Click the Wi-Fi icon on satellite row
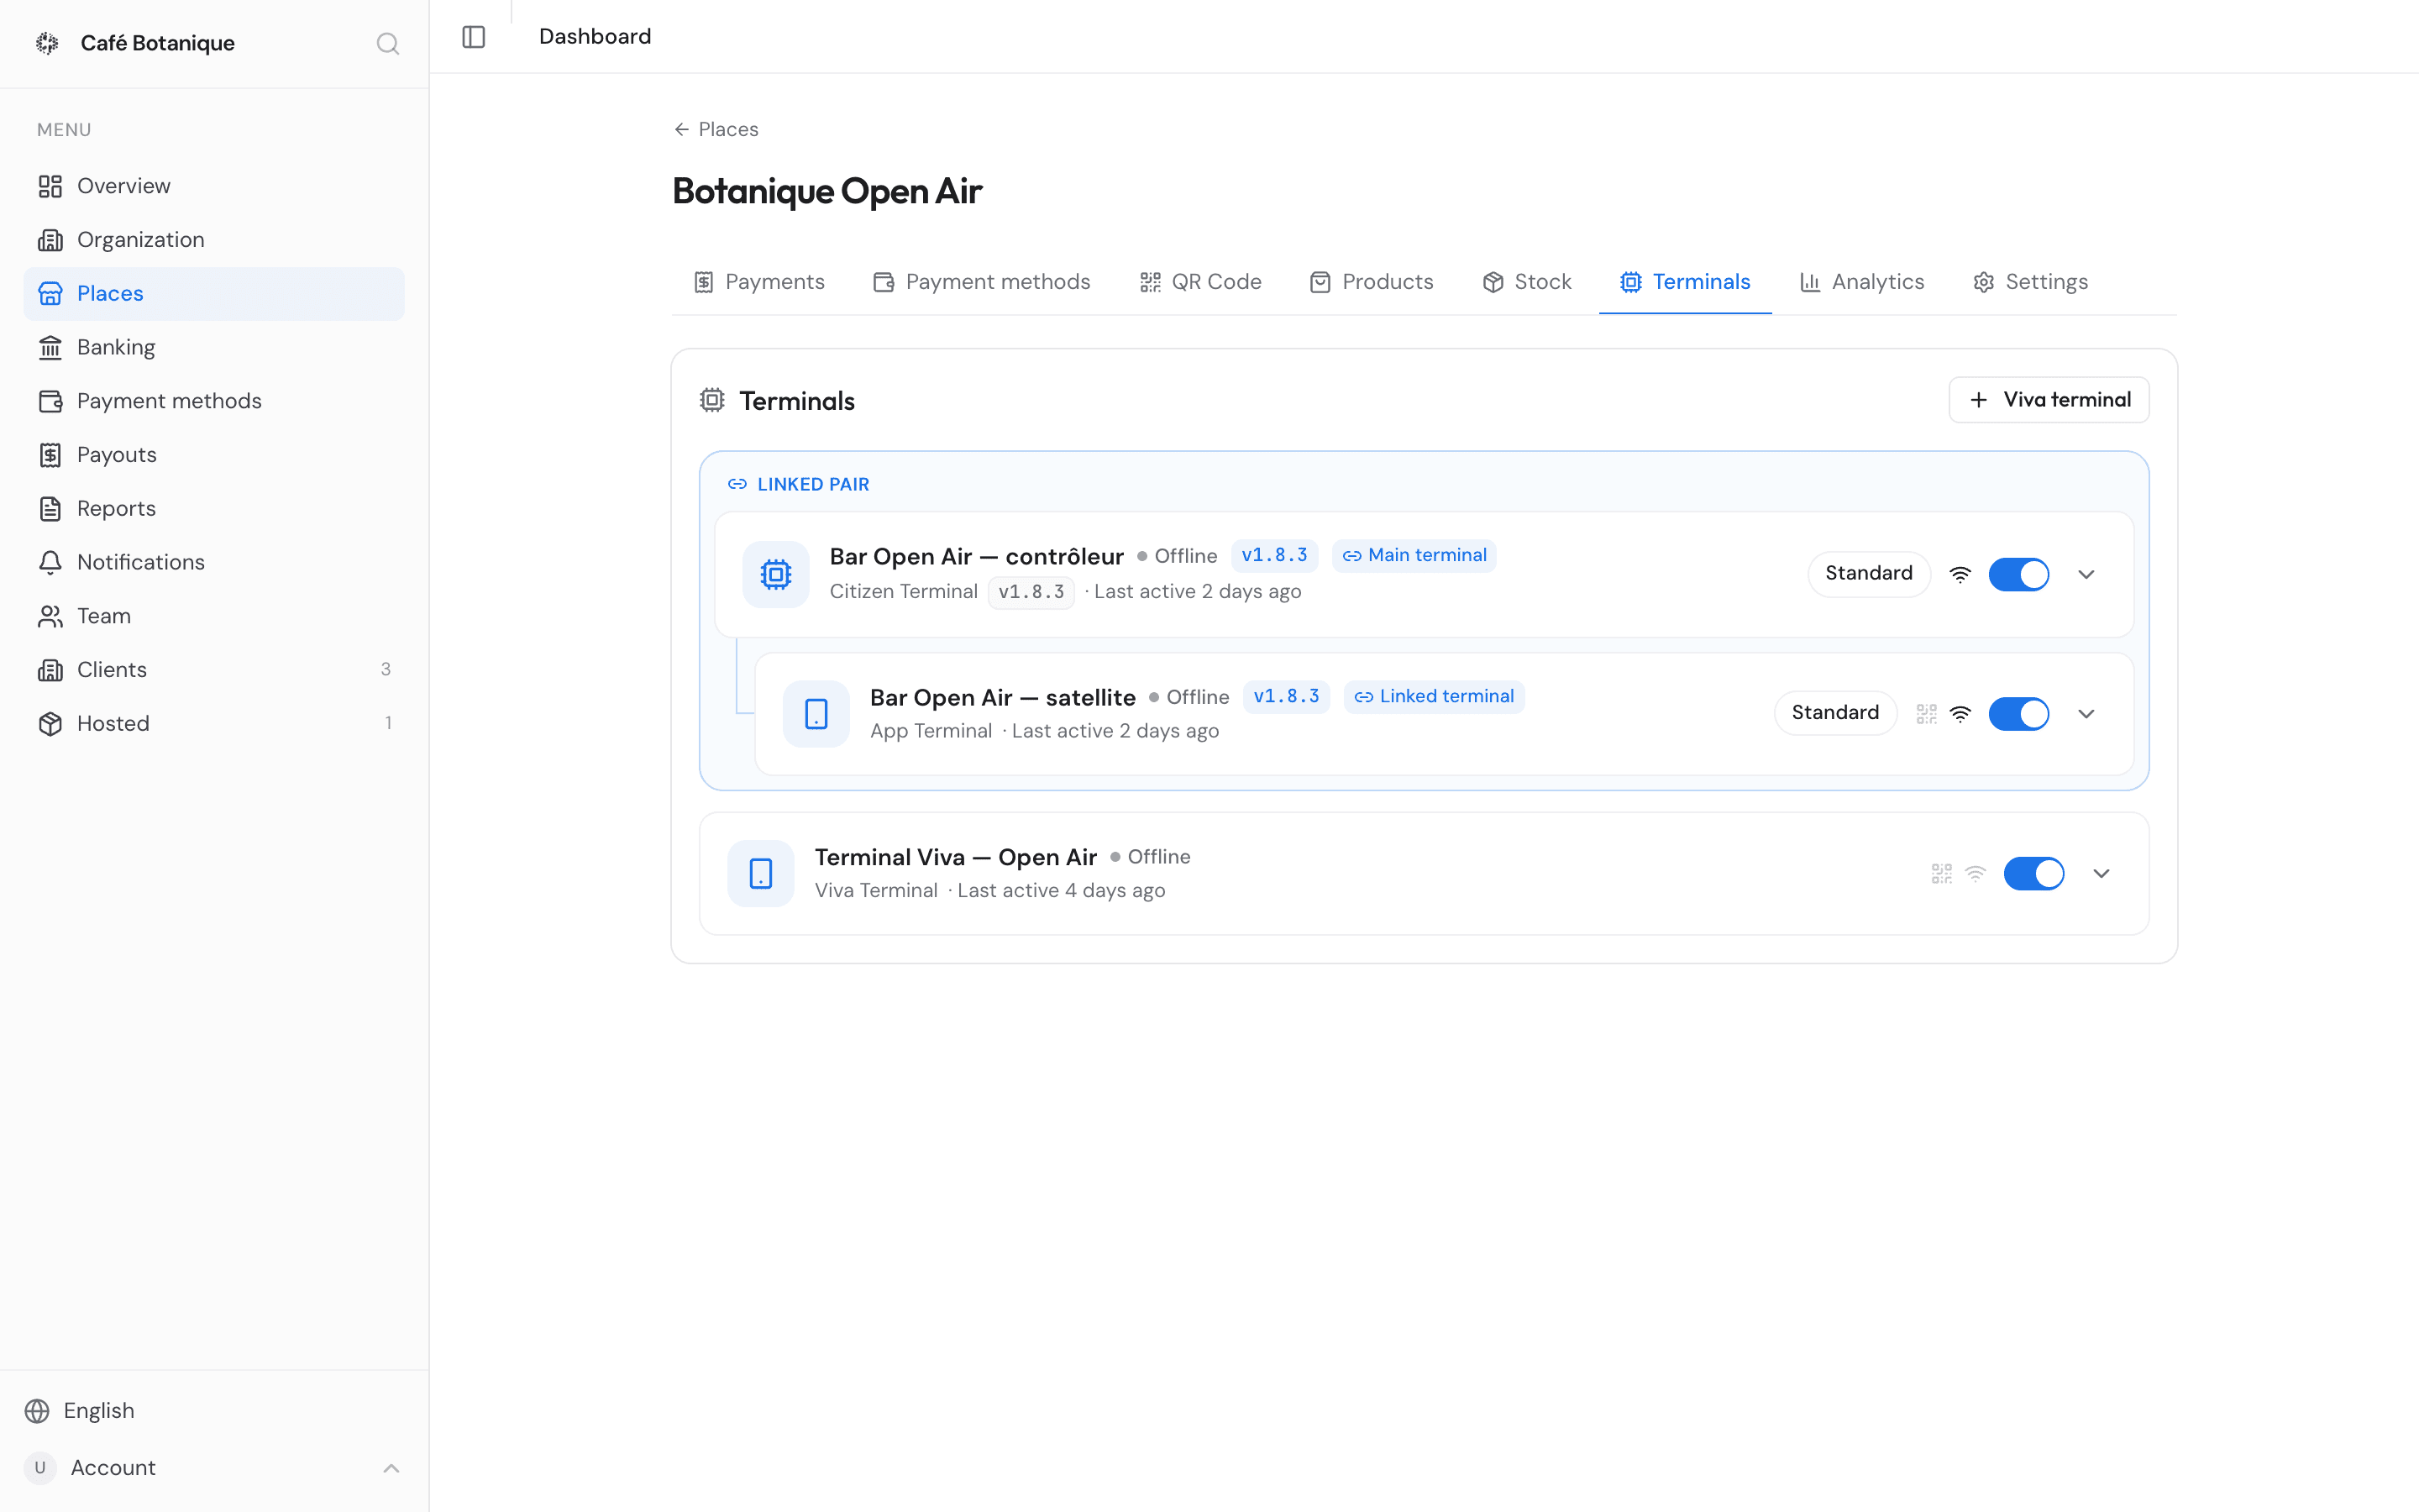Viewport: 2419px width, 1512px height. (1960, 714)
